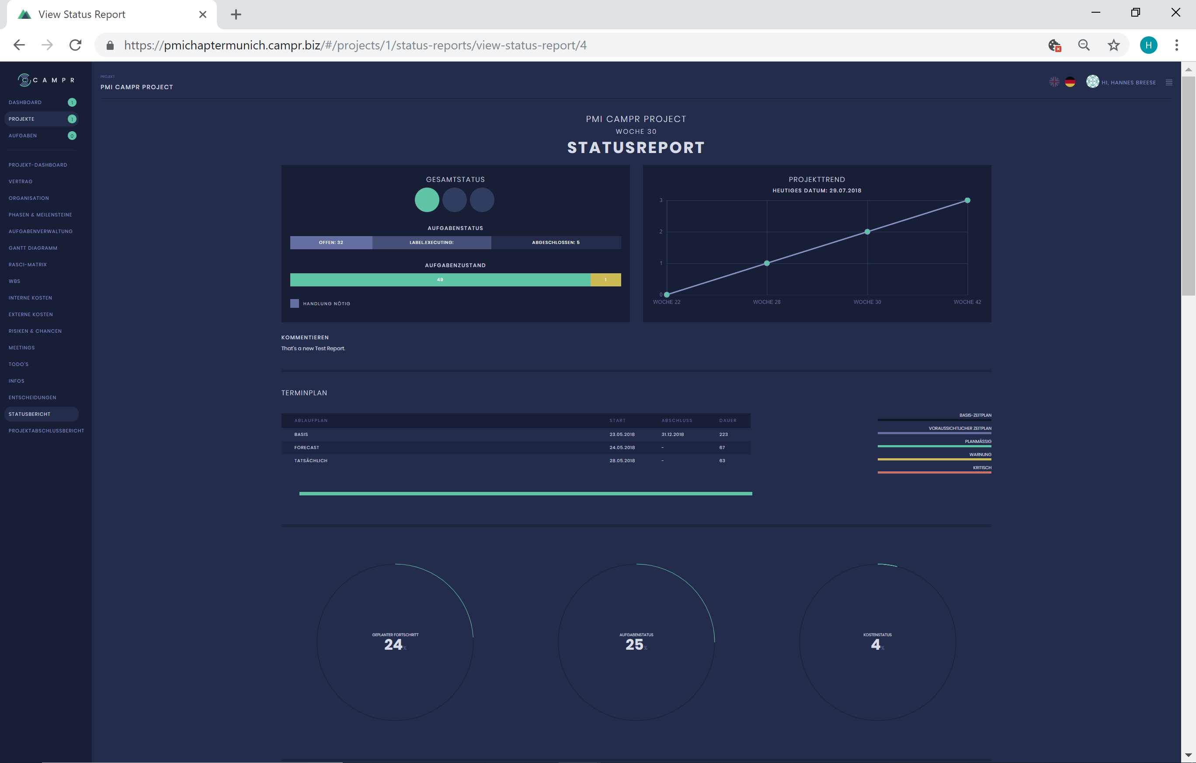Image resolution: width=1196 pixels, height=763 pixels.
Task: Click the Tatsächlich row in table
Action: click(x=515, y=461)
